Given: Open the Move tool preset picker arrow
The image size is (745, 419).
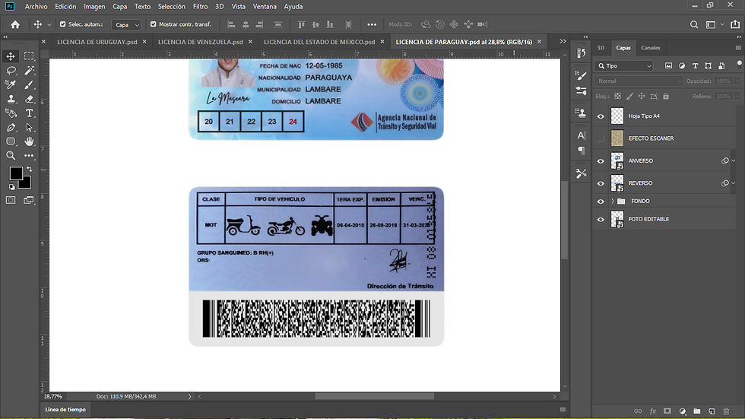Looking at the screenshot, I should click(49, 24).
